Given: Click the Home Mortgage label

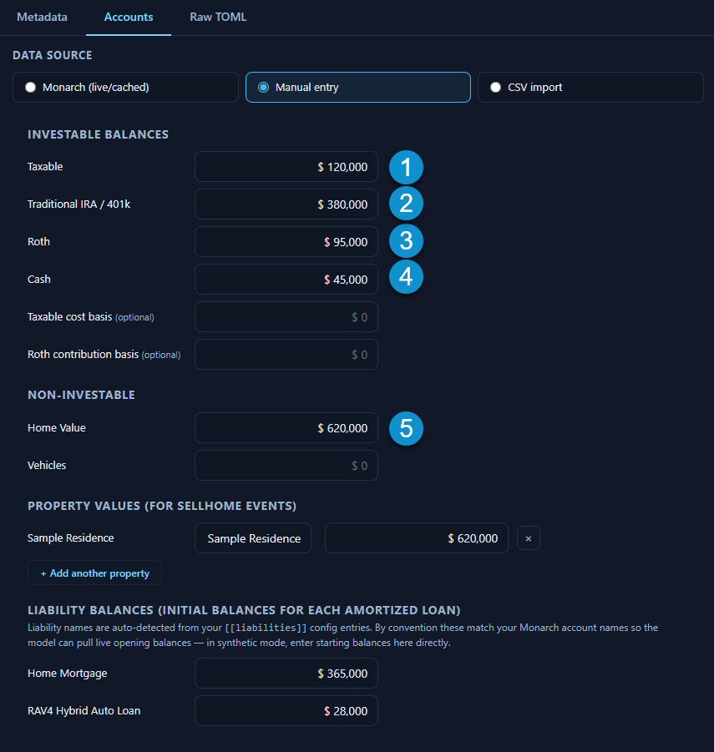Looking at the screenshot, I should [x=67, y=674].
